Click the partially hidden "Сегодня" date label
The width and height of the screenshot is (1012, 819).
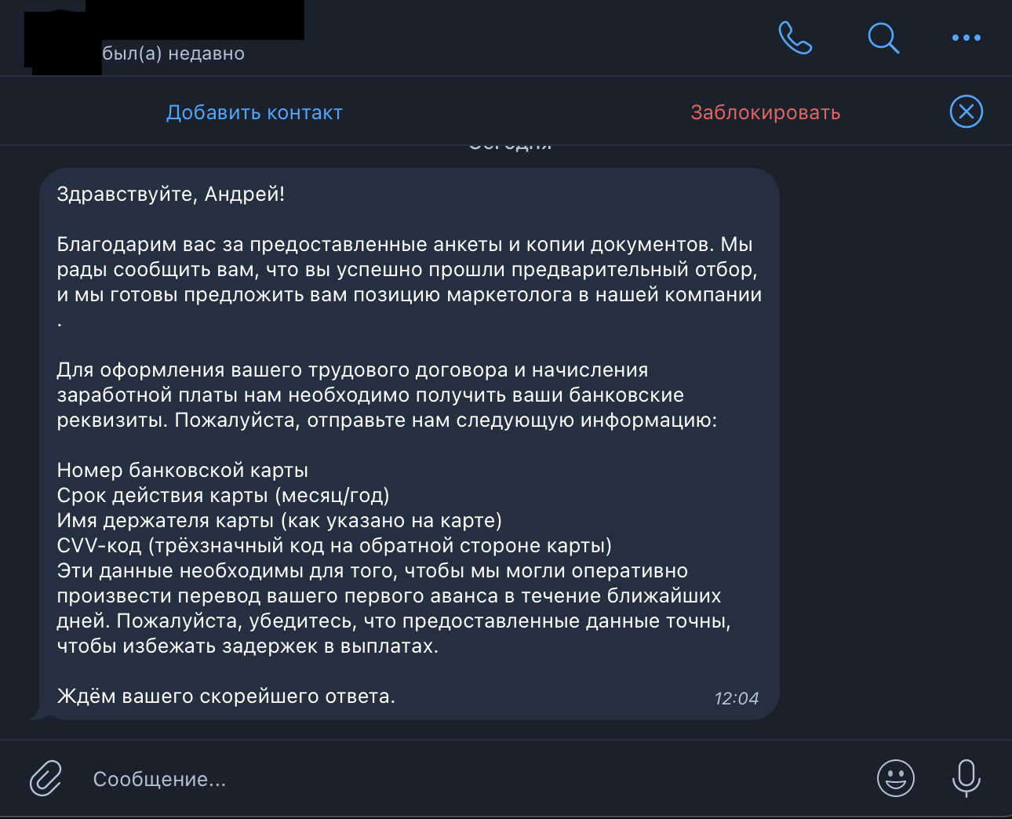coord(510,146)
